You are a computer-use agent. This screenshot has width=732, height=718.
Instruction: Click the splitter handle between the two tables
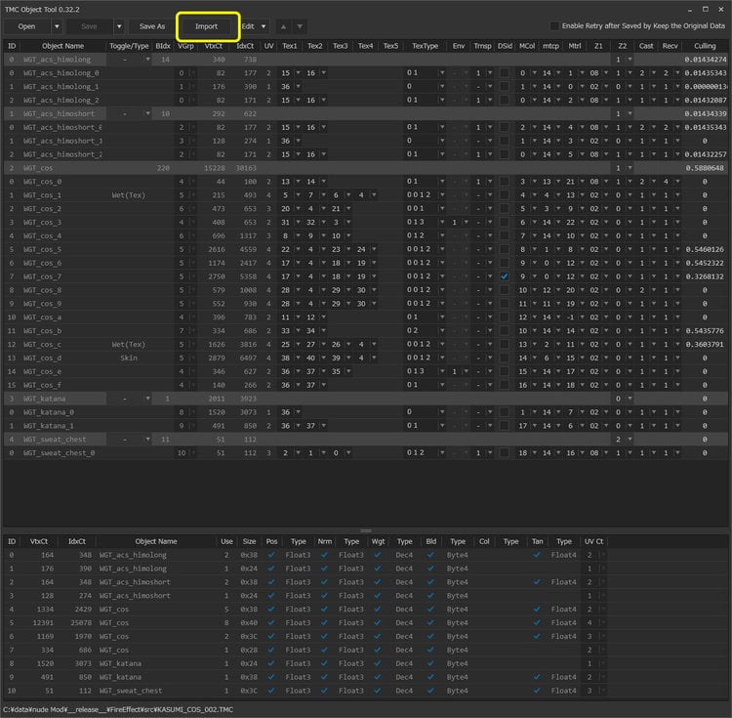point(366,530)
